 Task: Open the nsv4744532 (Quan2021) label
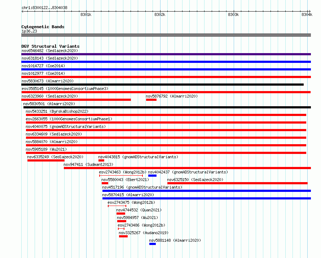(x=139, y=210)
